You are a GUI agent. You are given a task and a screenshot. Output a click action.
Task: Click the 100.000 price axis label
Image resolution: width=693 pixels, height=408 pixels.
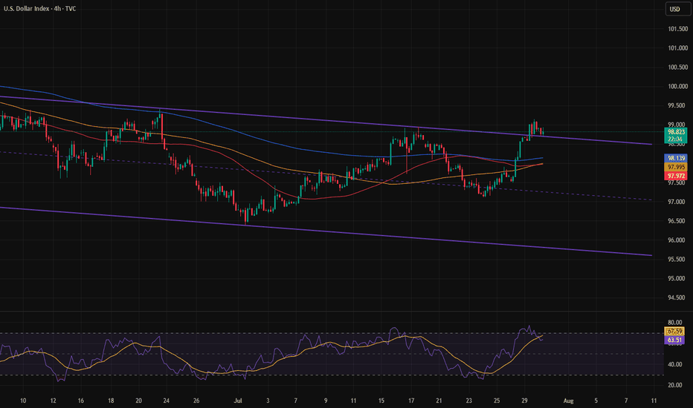677,87
